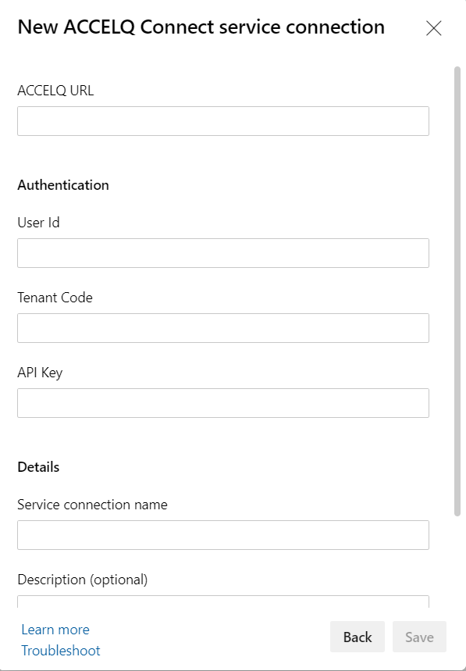Screen dimensions: 466x671
Task: Click the Service connection name label
Action: coord(92,505)
